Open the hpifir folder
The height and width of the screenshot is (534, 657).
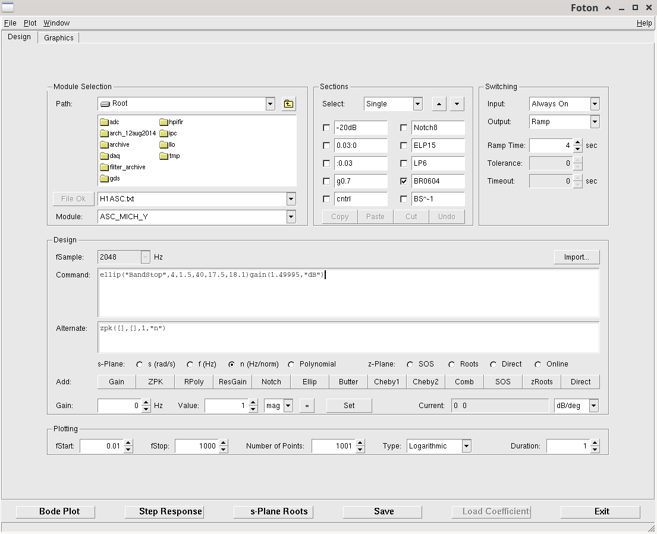click(x=175, y=122)
